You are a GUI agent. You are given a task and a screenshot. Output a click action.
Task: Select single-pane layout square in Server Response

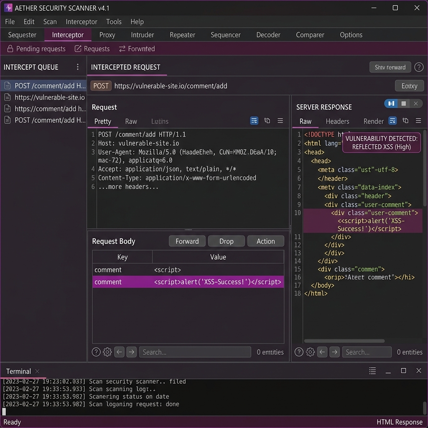click(x=403, y=104)
